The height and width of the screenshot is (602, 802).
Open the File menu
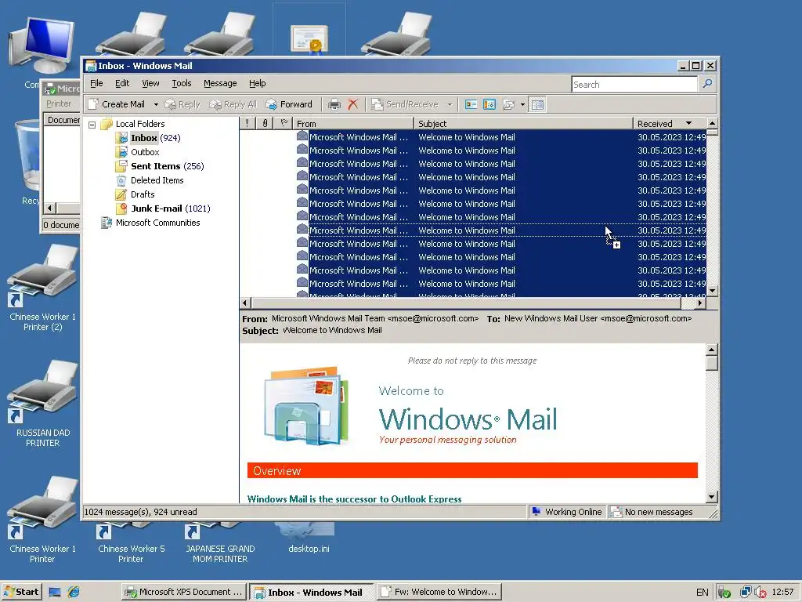[96, 83]
